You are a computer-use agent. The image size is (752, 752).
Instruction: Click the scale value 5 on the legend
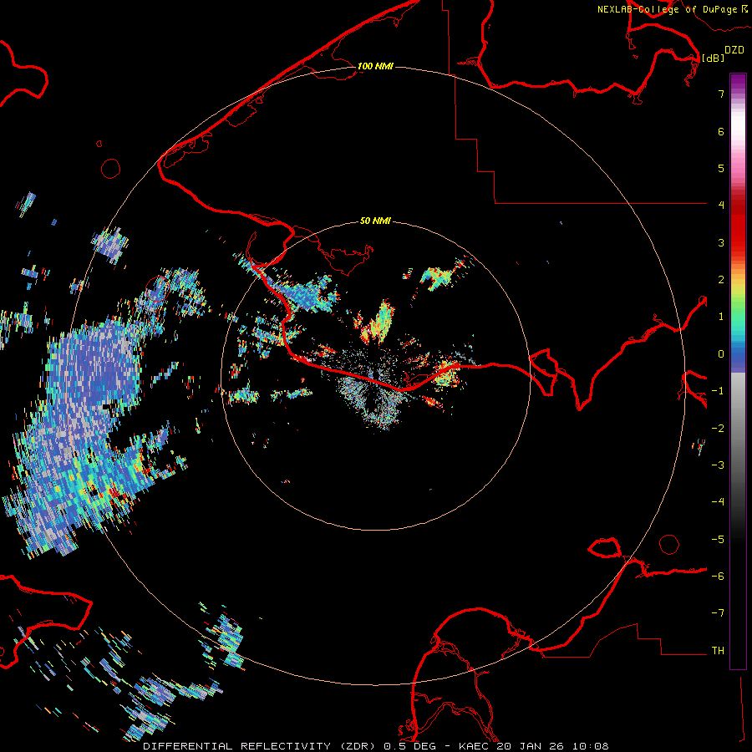[x=721, y=168]
